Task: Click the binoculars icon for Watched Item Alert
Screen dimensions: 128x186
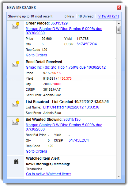Action: click(x=16, y=162)
